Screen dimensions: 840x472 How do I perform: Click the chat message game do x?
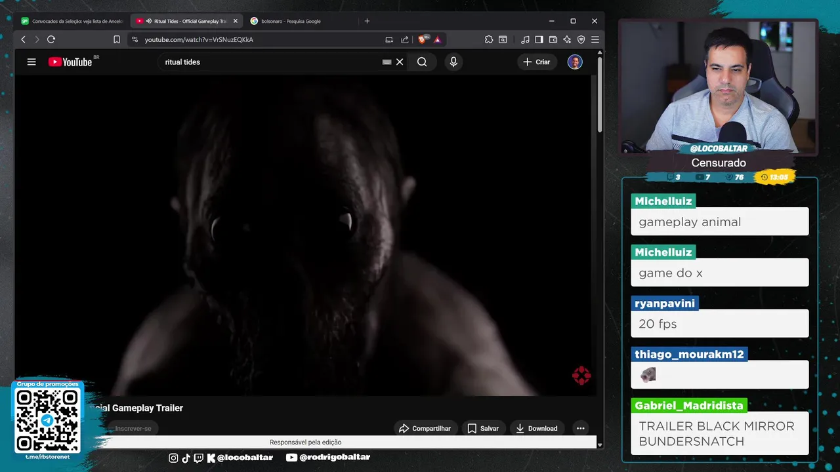pos(719,273)
